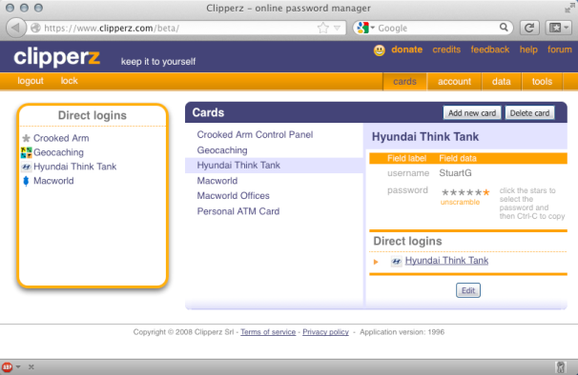The width and height of the screenshot is (578, 375).
Task: Switch to the data tab
Action: 502,82
